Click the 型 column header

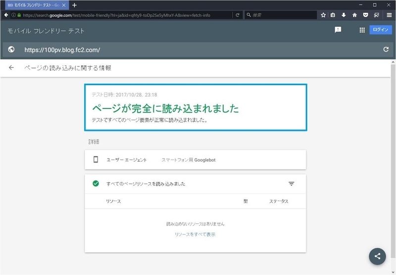[246, 201]
